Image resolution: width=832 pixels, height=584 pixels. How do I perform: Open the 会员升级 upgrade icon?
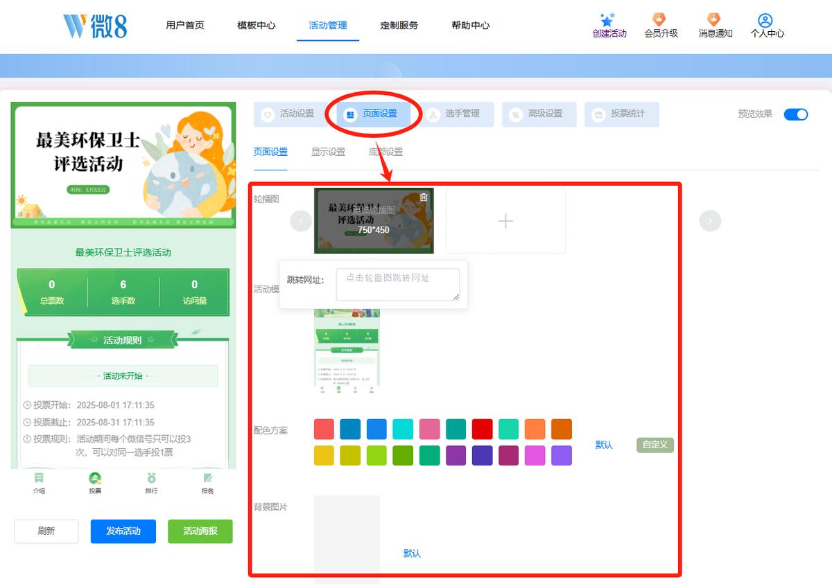(x=661, y=26)
